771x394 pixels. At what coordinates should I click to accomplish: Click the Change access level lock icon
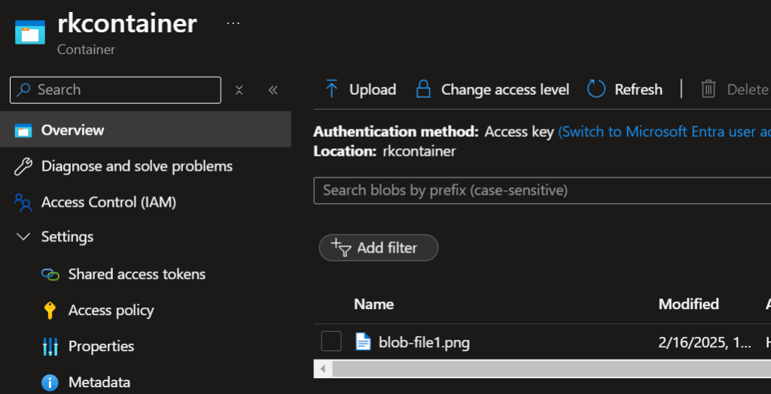pyautogui.click(x=424, y=89)
